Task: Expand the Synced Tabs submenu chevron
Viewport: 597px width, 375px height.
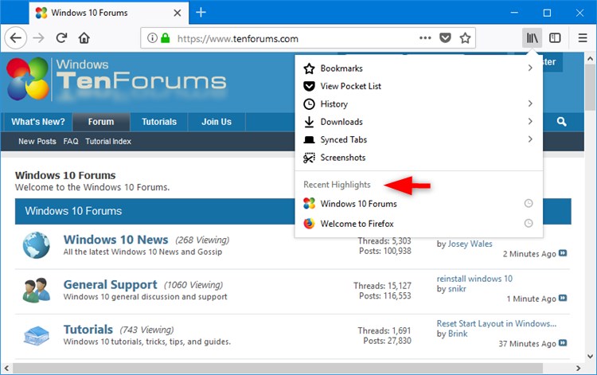Action: pos(530,139)
